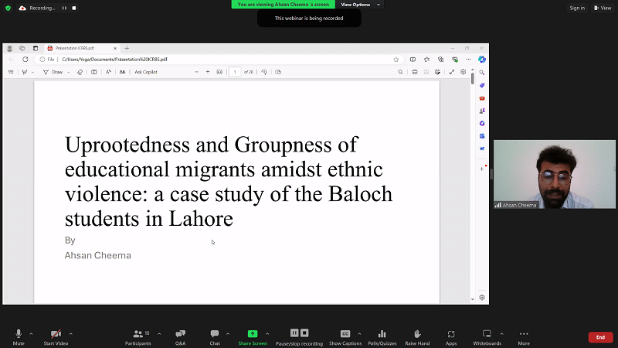Open the More menu in the Zoom toolbar
The image size is (618, 348).
point(524,334)
